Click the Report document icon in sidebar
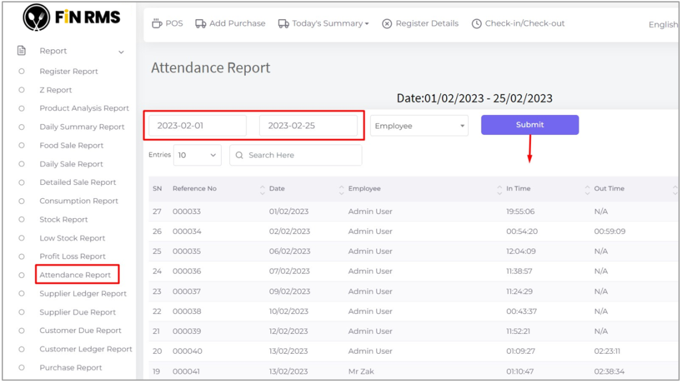The height and width of the screenshot is (383, 682). click(21, 51)
